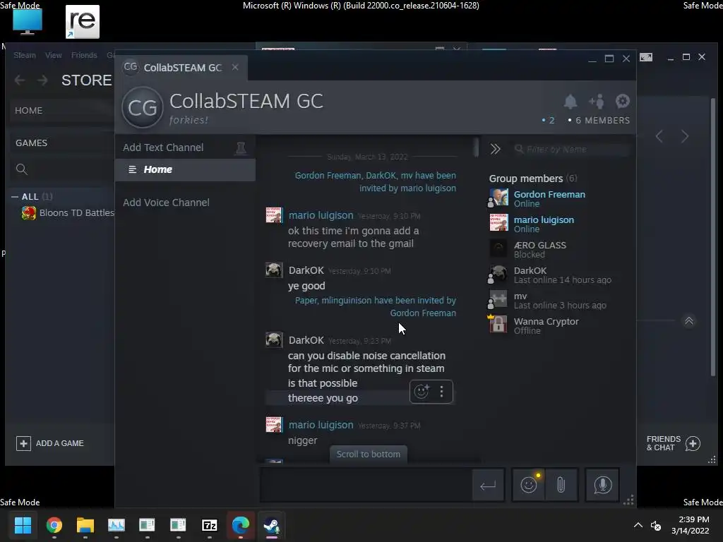Start voice chat with microphone button

point(602,485)
